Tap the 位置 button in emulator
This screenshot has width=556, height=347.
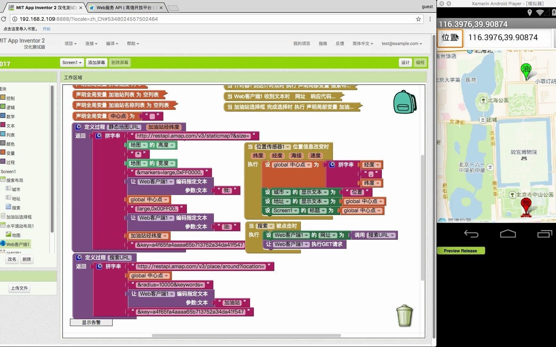(x=450, y=38)
